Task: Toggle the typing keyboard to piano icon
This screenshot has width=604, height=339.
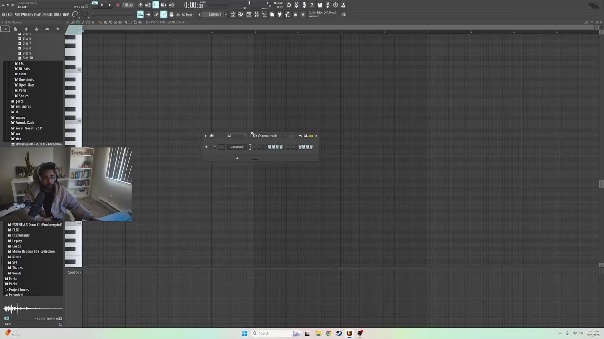Action: point(140,15)
